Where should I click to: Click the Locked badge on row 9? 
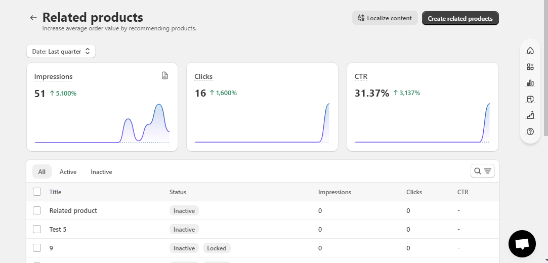point(217,248)
